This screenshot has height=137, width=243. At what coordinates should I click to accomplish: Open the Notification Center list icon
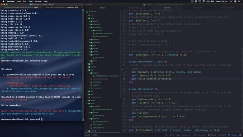[x=239, y=2]
